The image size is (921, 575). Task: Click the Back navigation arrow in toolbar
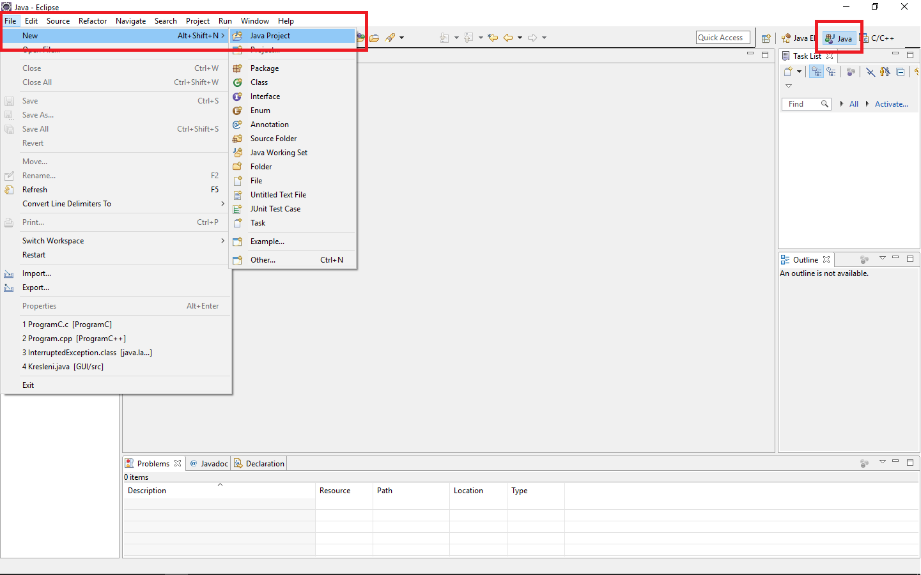[x=508, y=37]
